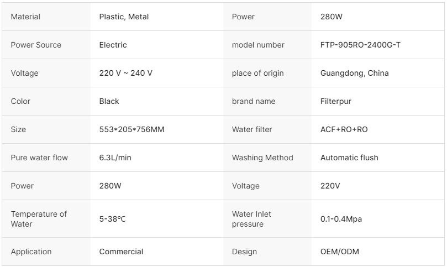The width and height of the screenshot is (447, 267).
Task: Click the "Color" label cell
Action: pyautogui.click(x=20, y=101)
